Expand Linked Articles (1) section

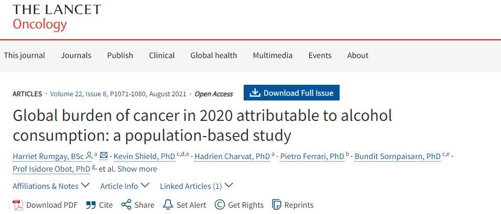197,186
